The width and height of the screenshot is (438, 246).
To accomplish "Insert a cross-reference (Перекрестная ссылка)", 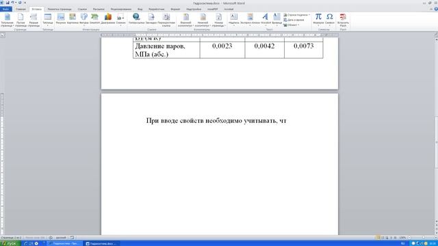I will 166,20.
